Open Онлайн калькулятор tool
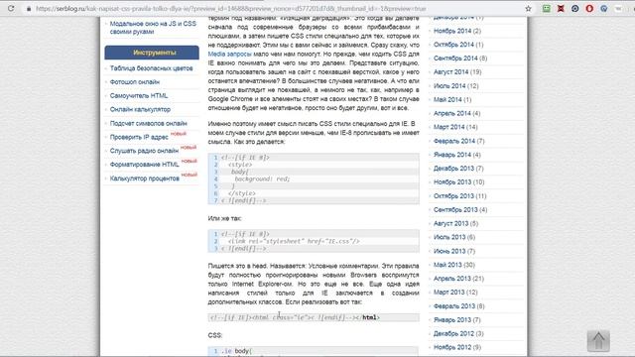The image size is (635, 357). click(140, 110)
